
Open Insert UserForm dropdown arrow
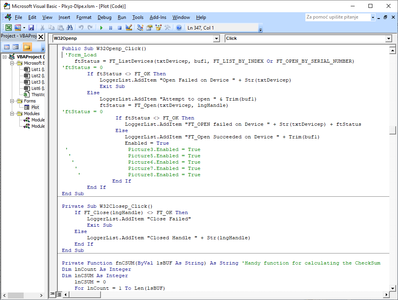point(24,28)
